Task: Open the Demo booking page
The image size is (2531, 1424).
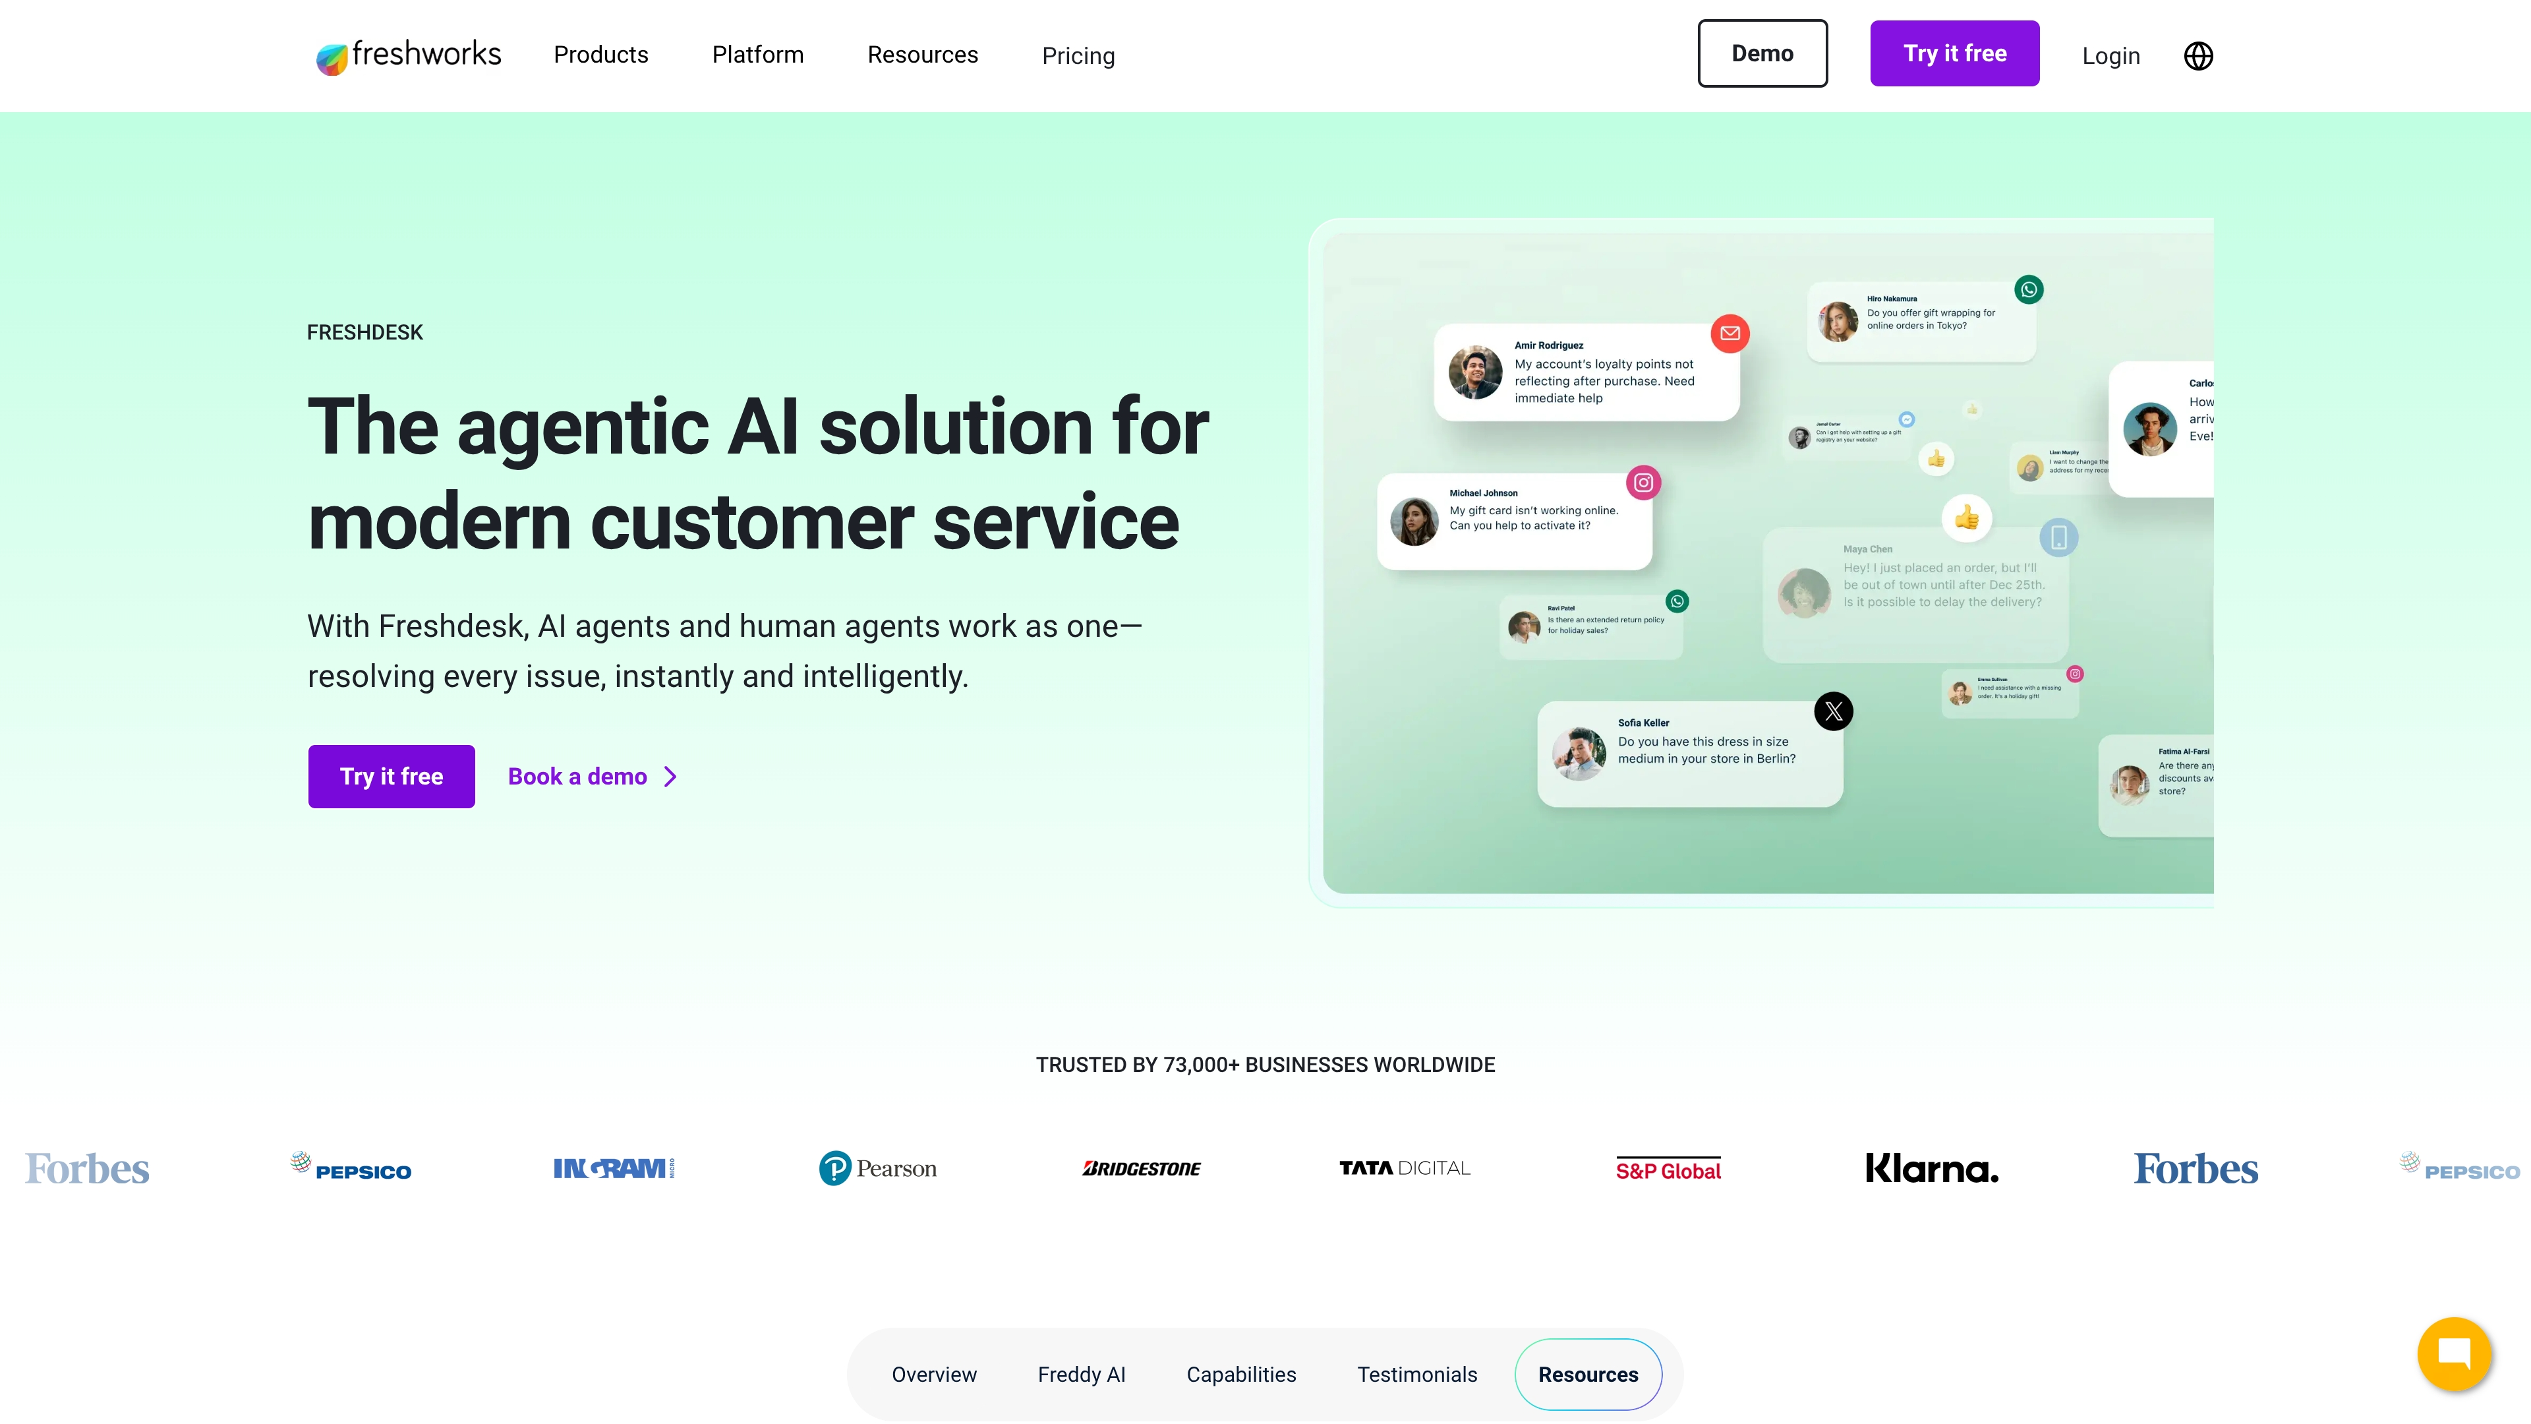Action: point(1762,53)
